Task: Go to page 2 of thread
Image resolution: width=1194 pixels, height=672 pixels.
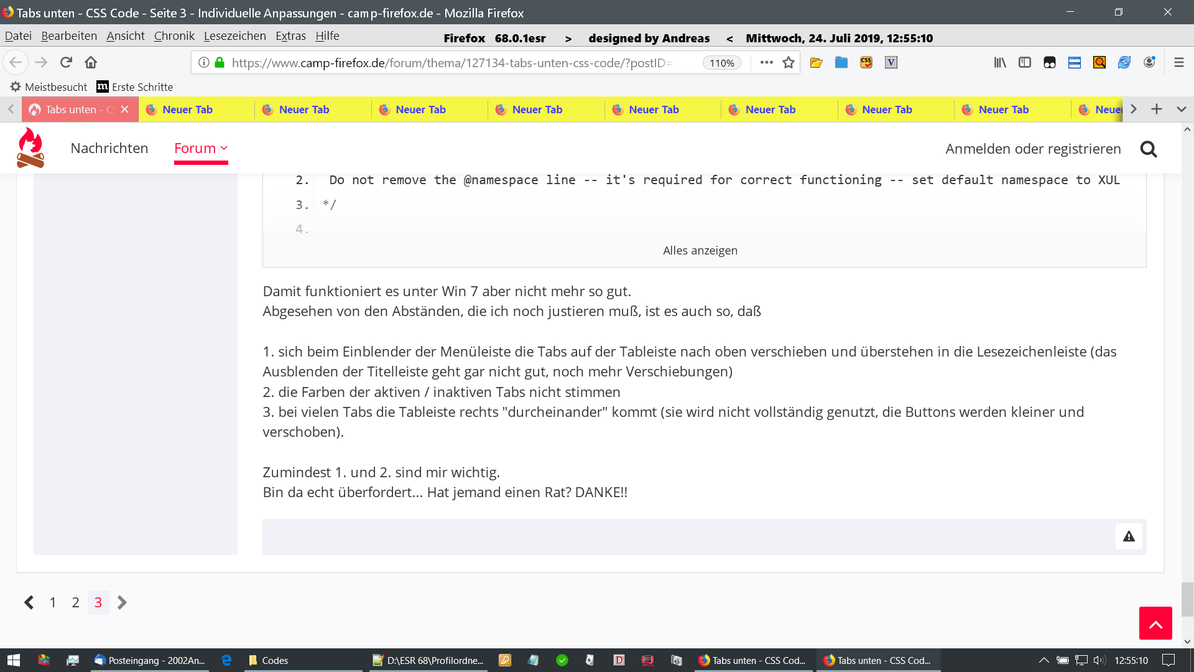Action: coord(75,602)
